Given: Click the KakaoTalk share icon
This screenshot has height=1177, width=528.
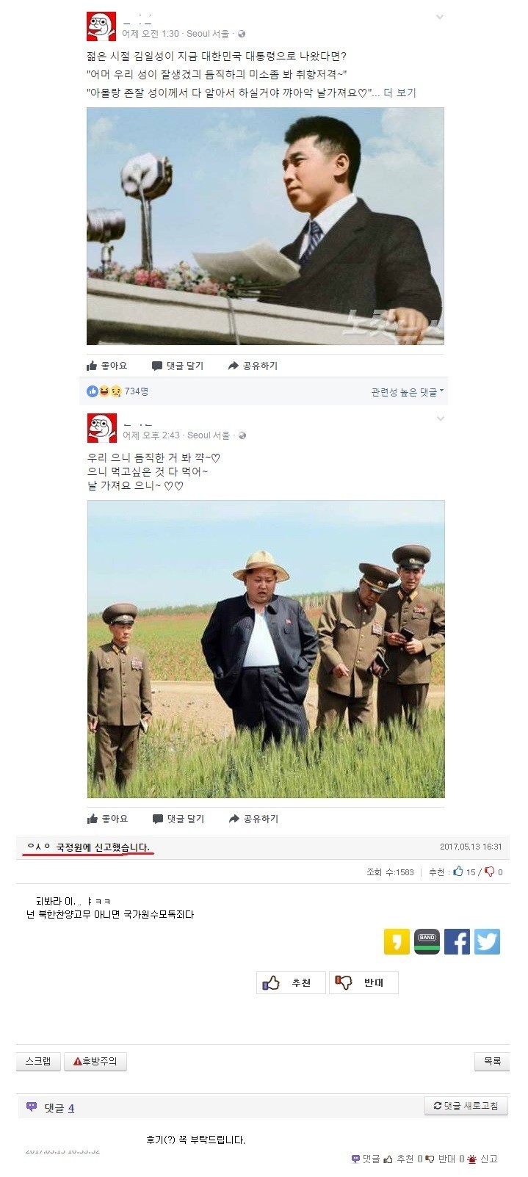Looking at the screenshot, I should 397,941.
